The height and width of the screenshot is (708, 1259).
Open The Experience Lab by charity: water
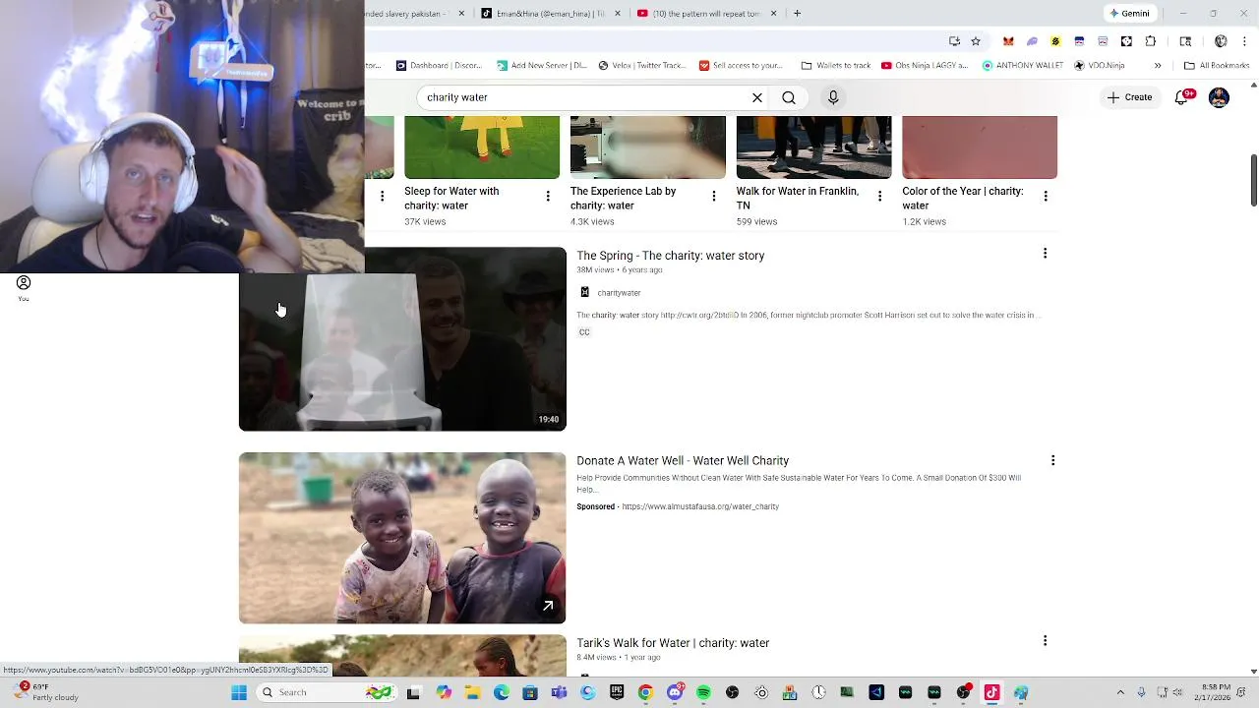click(x=623, y=199)
